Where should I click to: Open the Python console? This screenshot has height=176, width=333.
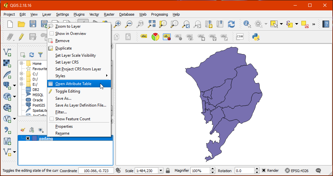pos(256,37)
